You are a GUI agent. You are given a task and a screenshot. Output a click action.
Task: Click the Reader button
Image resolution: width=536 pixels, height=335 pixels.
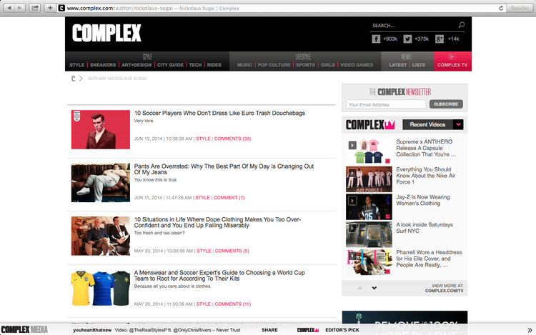click(x=520, y=8)
